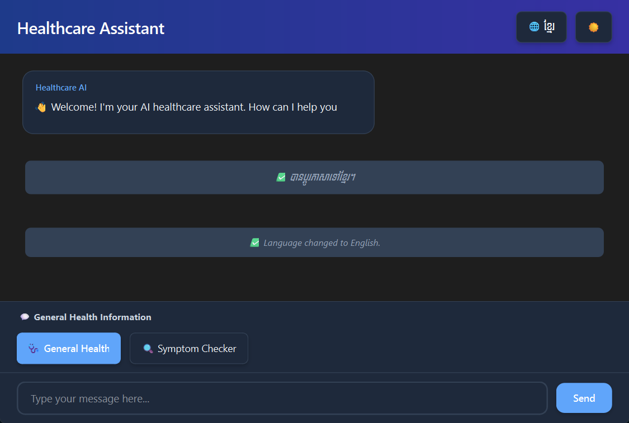
Task: Click the "Language changed to English." notification
Action: [314, 243]
